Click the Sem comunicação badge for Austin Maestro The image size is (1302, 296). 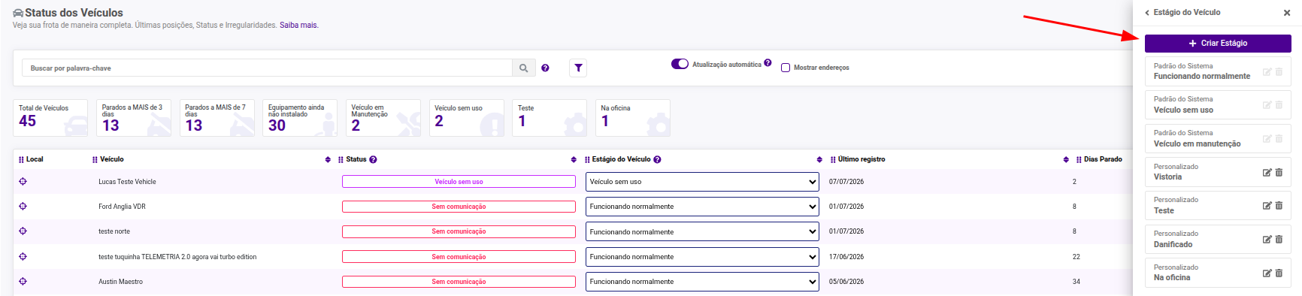point(459,282)
